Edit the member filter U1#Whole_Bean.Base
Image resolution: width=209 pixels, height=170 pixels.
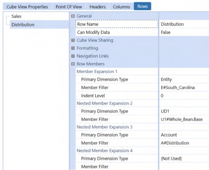[x=184, y=119]
